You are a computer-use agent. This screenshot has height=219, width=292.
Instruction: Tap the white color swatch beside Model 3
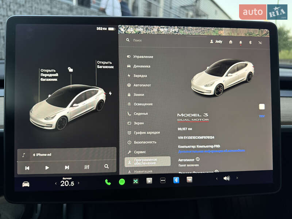[x=262, y=107]
